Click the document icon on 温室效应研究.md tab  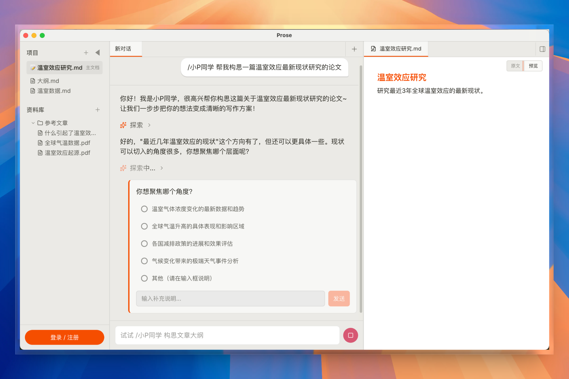click(x=373, y=49)
